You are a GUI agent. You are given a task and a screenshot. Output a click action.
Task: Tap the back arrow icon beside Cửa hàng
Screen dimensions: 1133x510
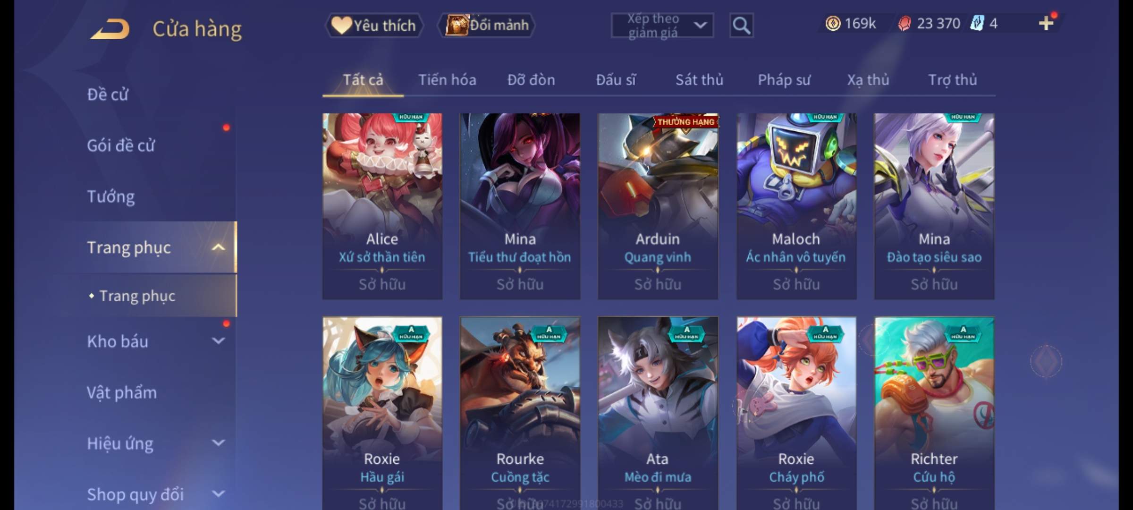pos(110,29)
